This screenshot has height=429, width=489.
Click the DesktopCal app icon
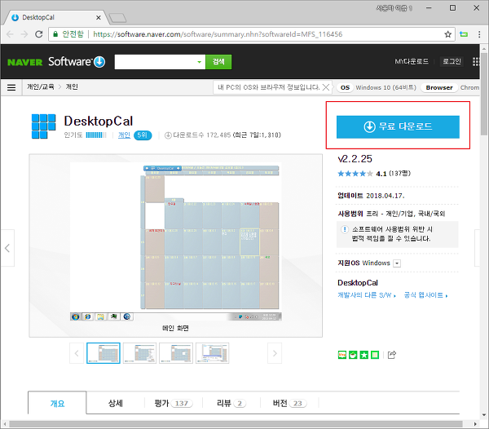(x=44, y=126)
